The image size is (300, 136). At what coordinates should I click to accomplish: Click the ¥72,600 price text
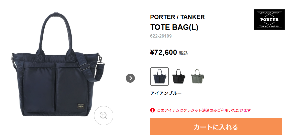pos(163,52)
